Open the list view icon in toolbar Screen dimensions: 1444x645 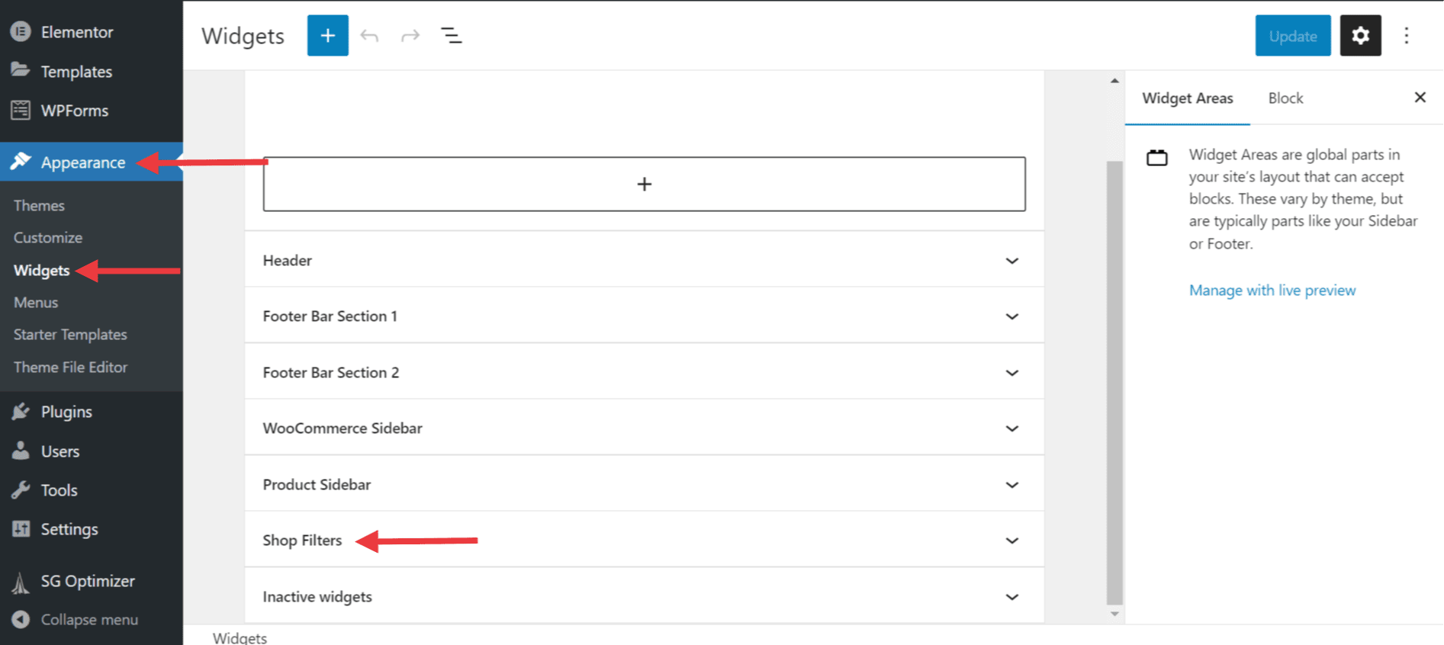coord(452,36)
